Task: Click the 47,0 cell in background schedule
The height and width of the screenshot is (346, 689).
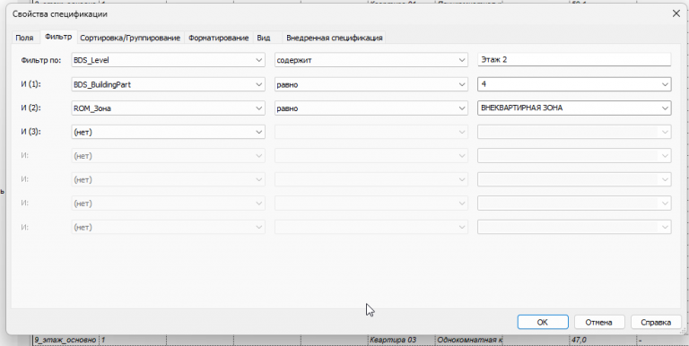Action: 603,340
